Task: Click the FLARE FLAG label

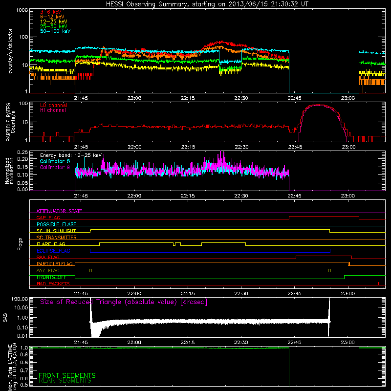Action: (x=51, y=244)
